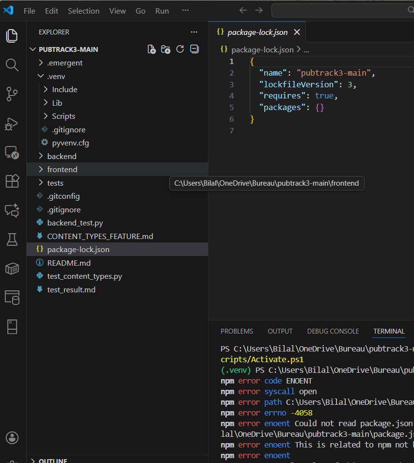414x463 pixels.
Task: Open the Source Control view
Action: [12, 94]
